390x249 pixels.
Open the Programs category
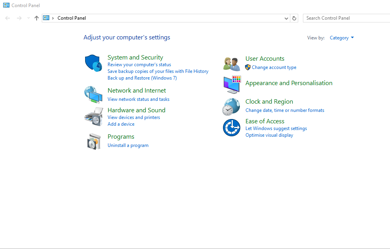(121, 137)
